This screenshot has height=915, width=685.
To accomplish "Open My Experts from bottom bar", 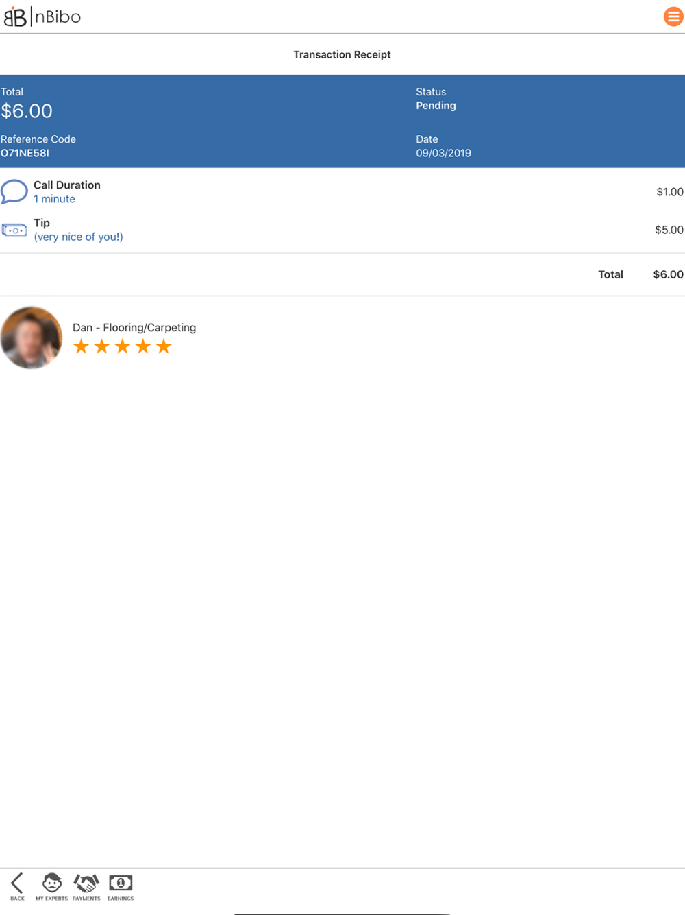I will pyautogui.click(x=52, y=886).
